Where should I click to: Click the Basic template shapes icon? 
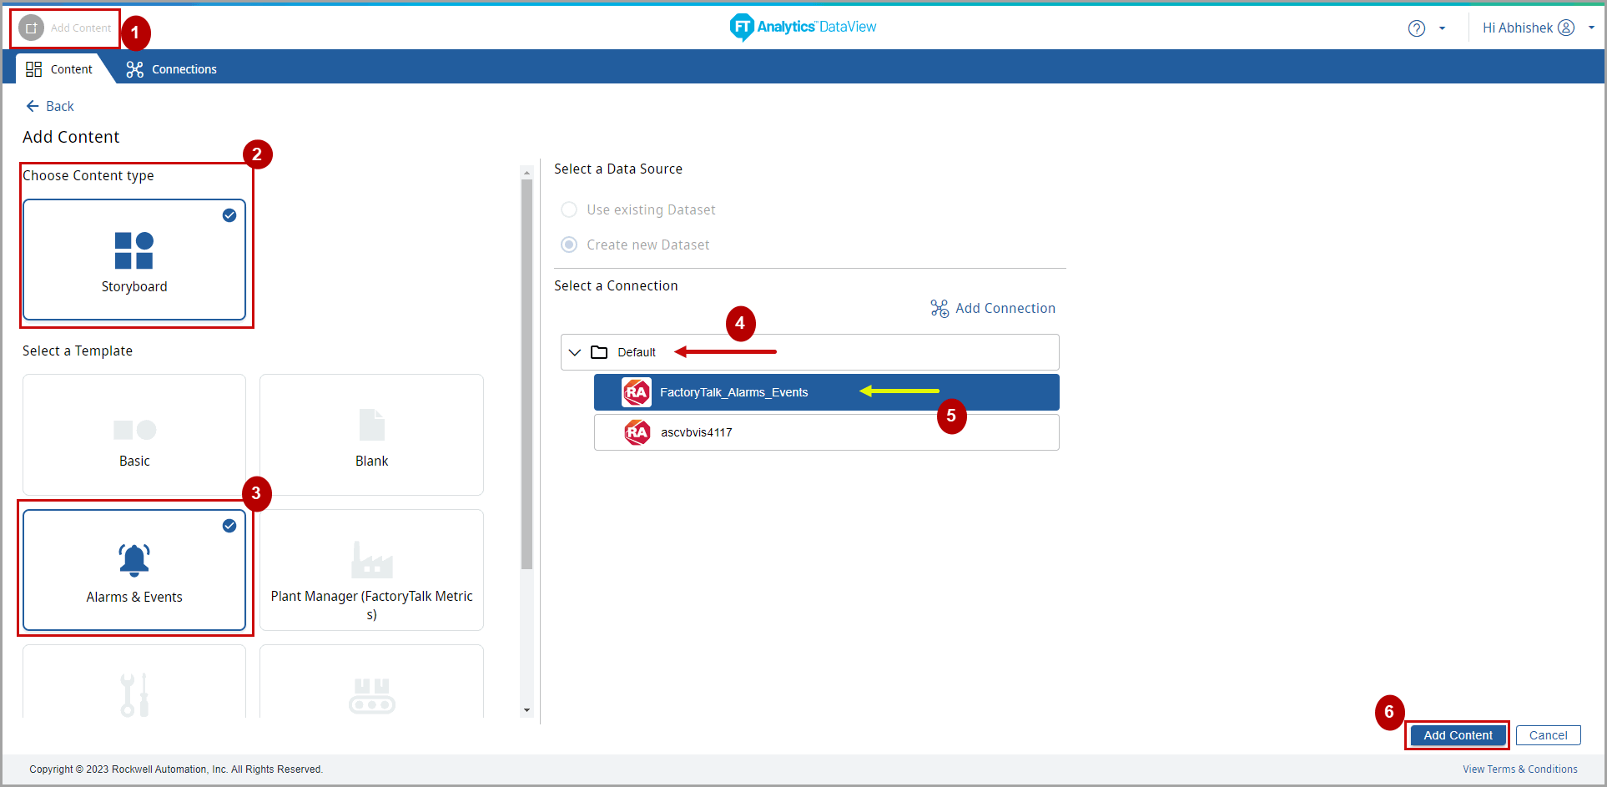coord(134,430)
